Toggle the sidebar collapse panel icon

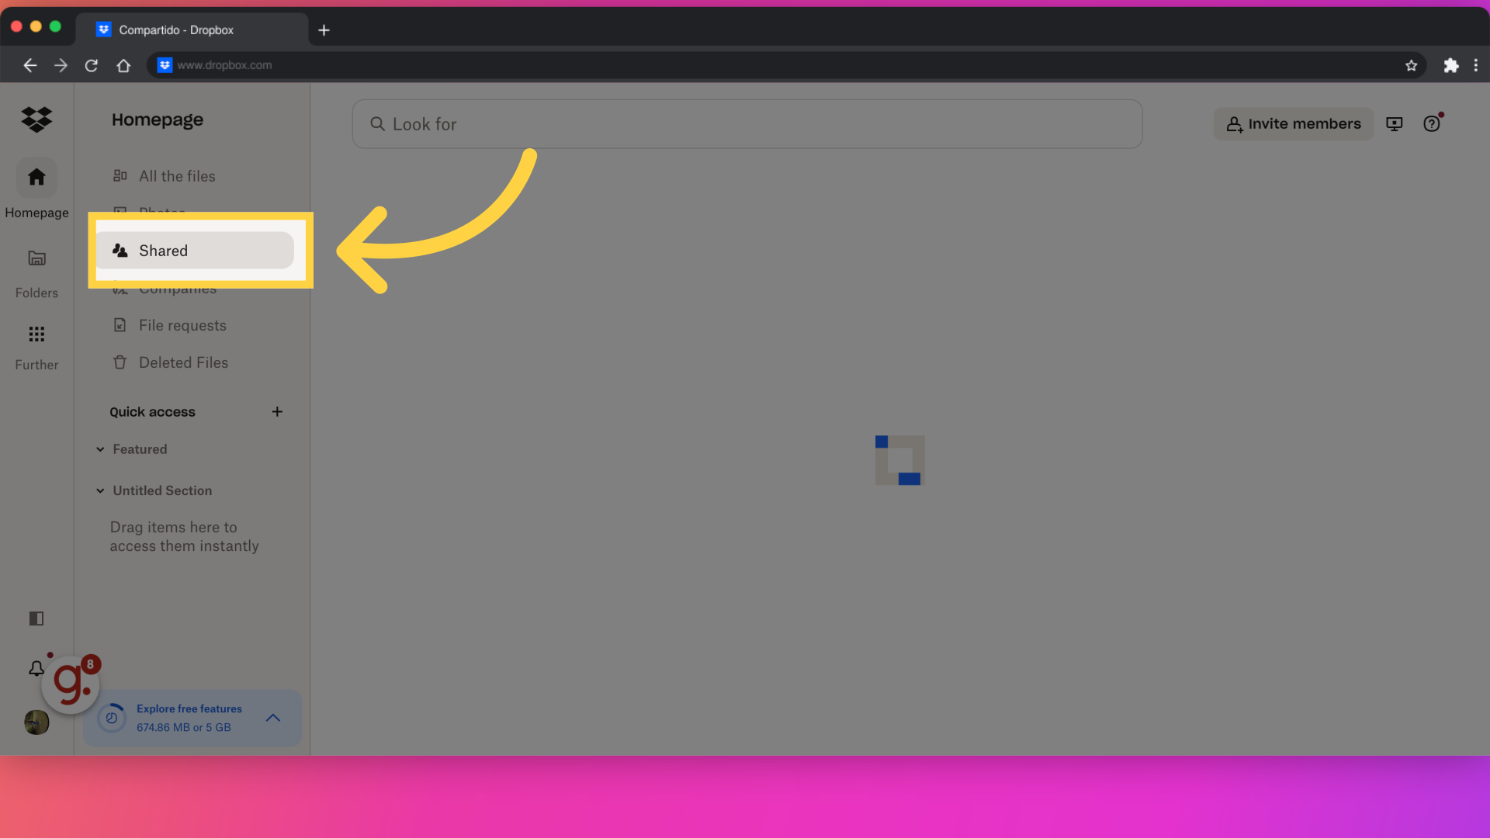tap(36, 618)
